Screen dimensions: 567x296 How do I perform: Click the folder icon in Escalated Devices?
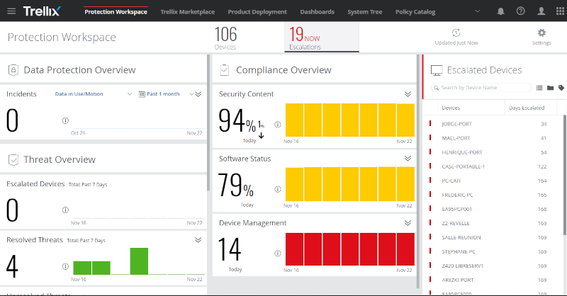coord(550,88)
